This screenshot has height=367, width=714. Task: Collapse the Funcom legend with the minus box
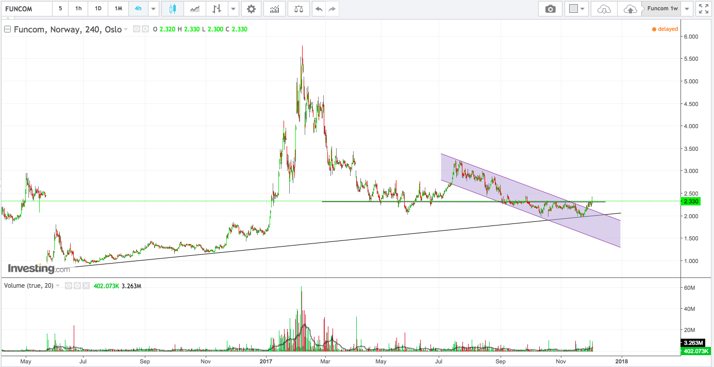[x=8, y=29]
